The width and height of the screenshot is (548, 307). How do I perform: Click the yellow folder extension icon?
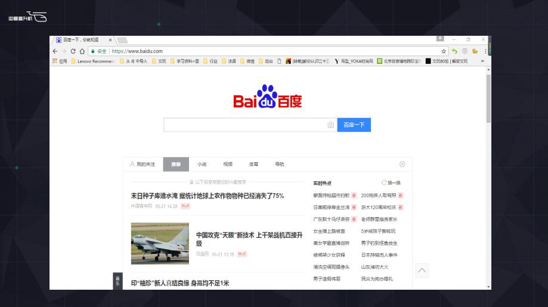(x=475, y=51)
